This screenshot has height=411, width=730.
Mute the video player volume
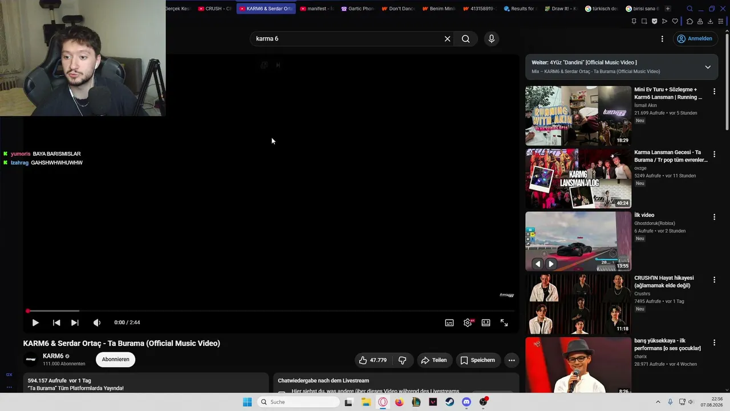tap(97, 323)
